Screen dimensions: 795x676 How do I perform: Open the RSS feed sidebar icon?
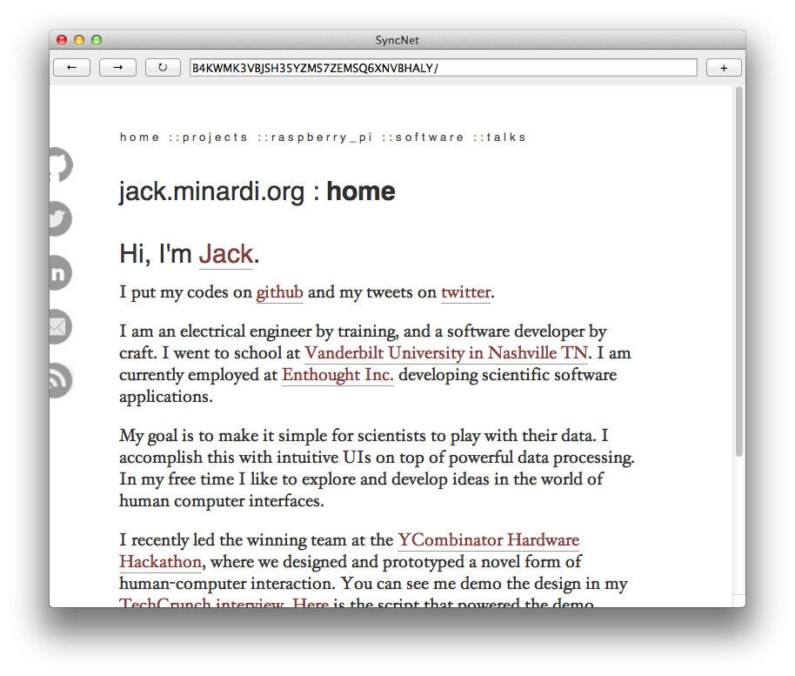coord(58,380)
